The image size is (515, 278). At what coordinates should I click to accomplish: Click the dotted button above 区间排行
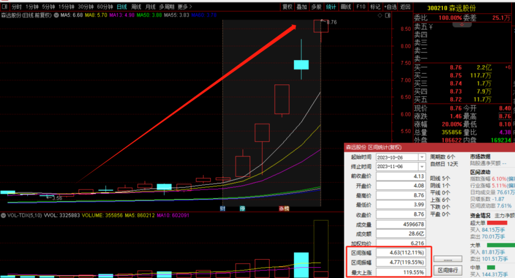(448, 259)
